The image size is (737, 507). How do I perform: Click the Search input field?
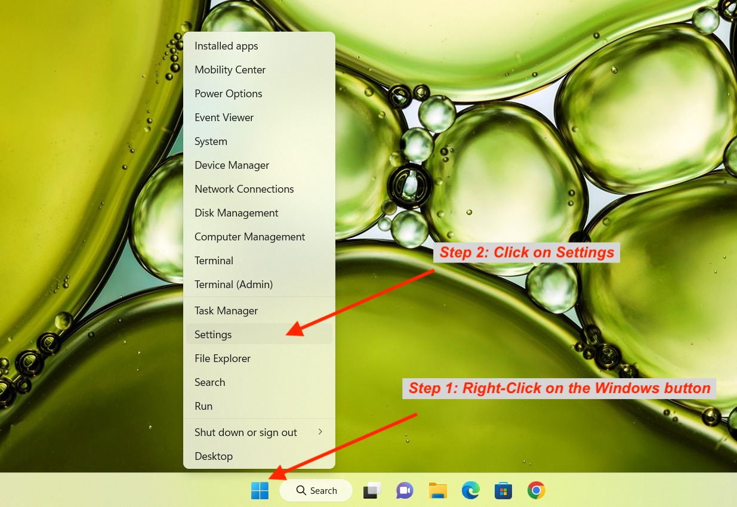click(x=324, y=490)
